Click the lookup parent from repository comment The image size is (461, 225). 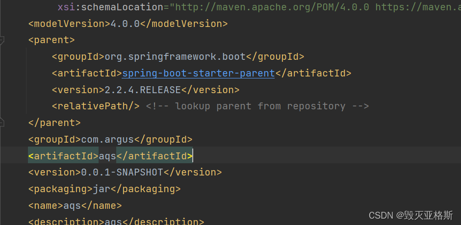coord(257,106)
